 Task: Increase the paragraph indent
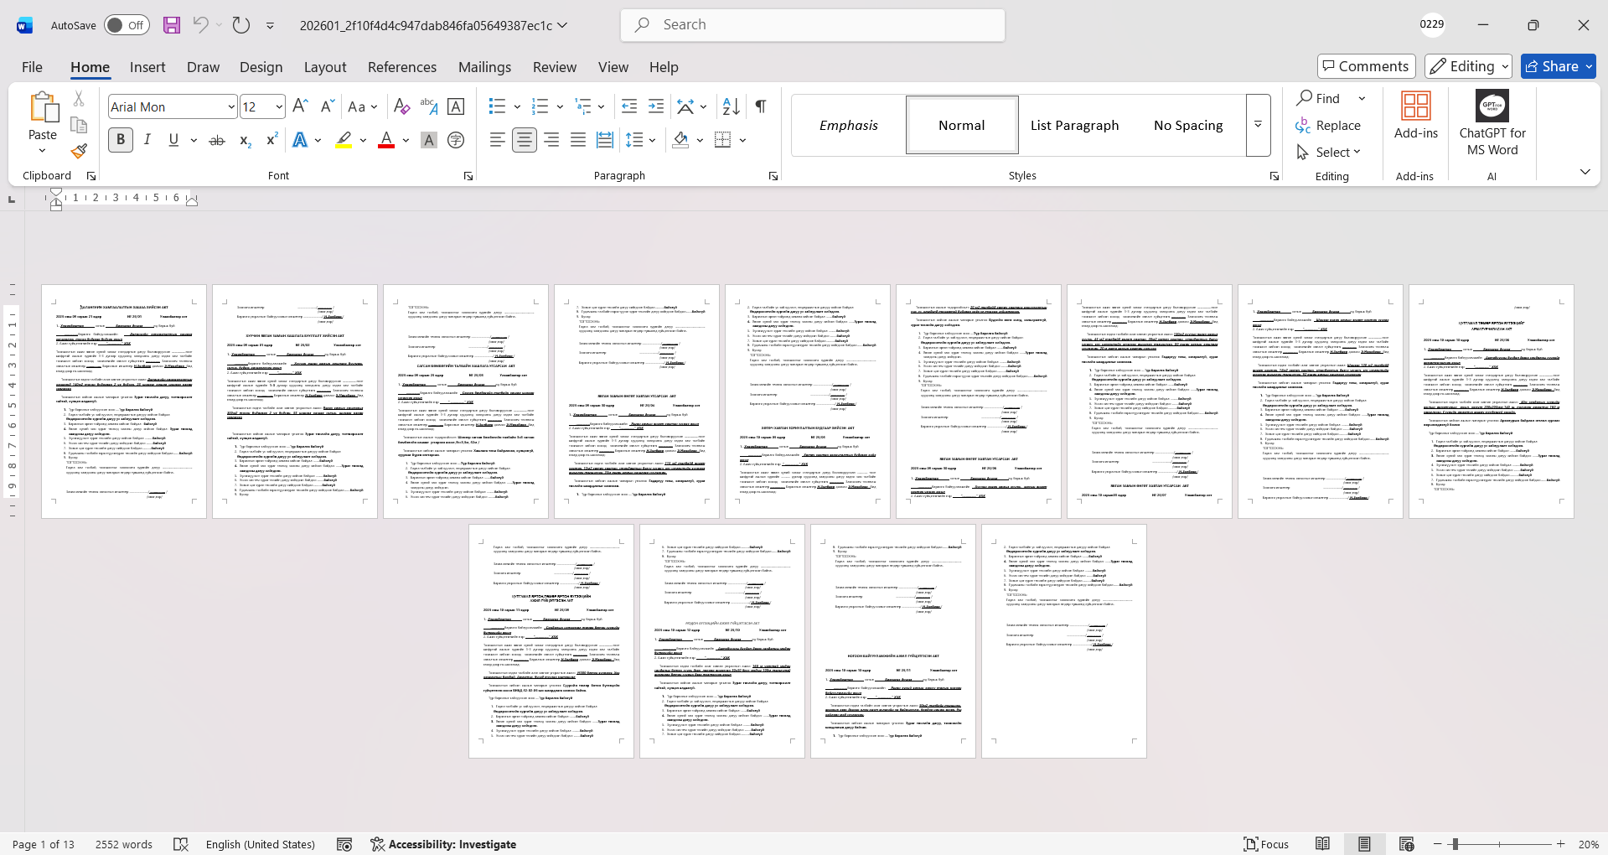656,106
